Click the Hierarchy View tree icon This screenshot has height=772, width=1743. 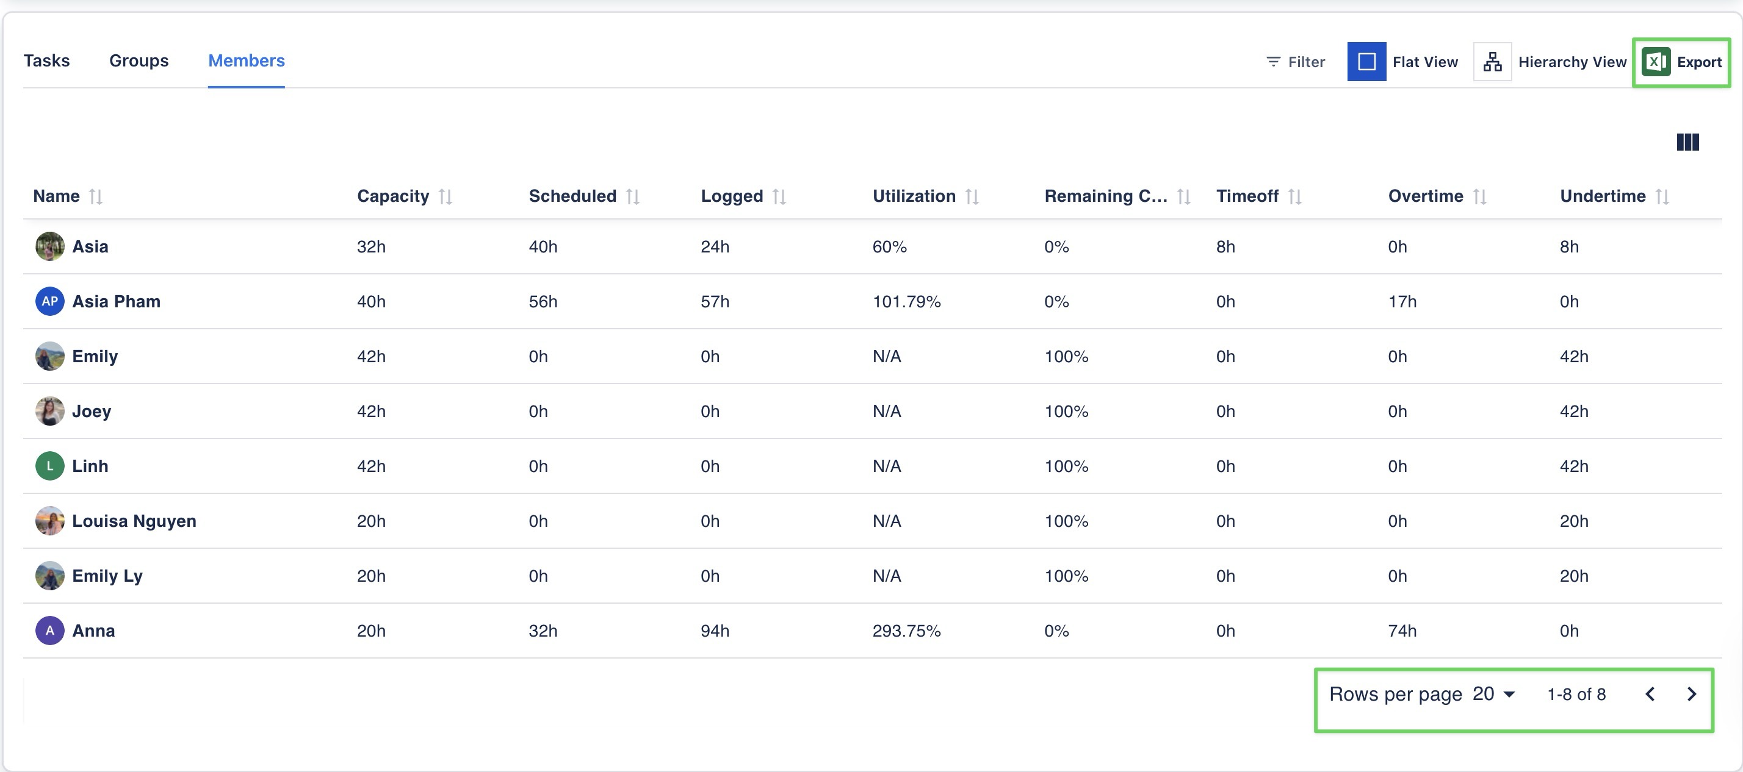(1492, 62)
